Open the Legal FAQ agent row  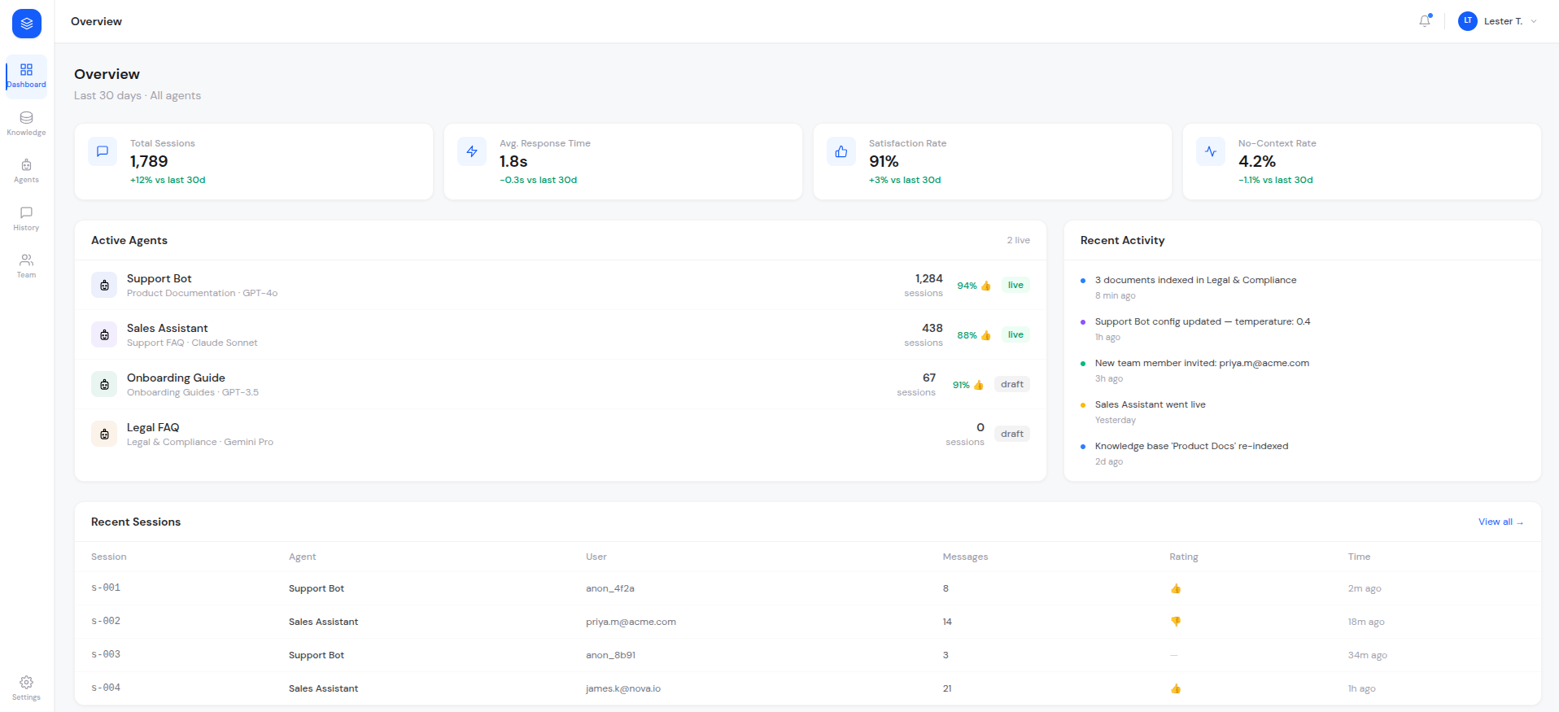tap(561, 434)
